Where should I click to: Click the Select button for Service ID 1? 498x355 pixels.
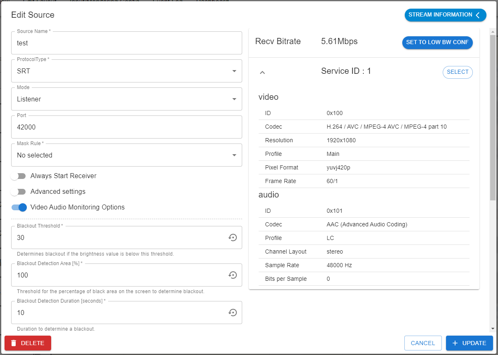point(458,72)
